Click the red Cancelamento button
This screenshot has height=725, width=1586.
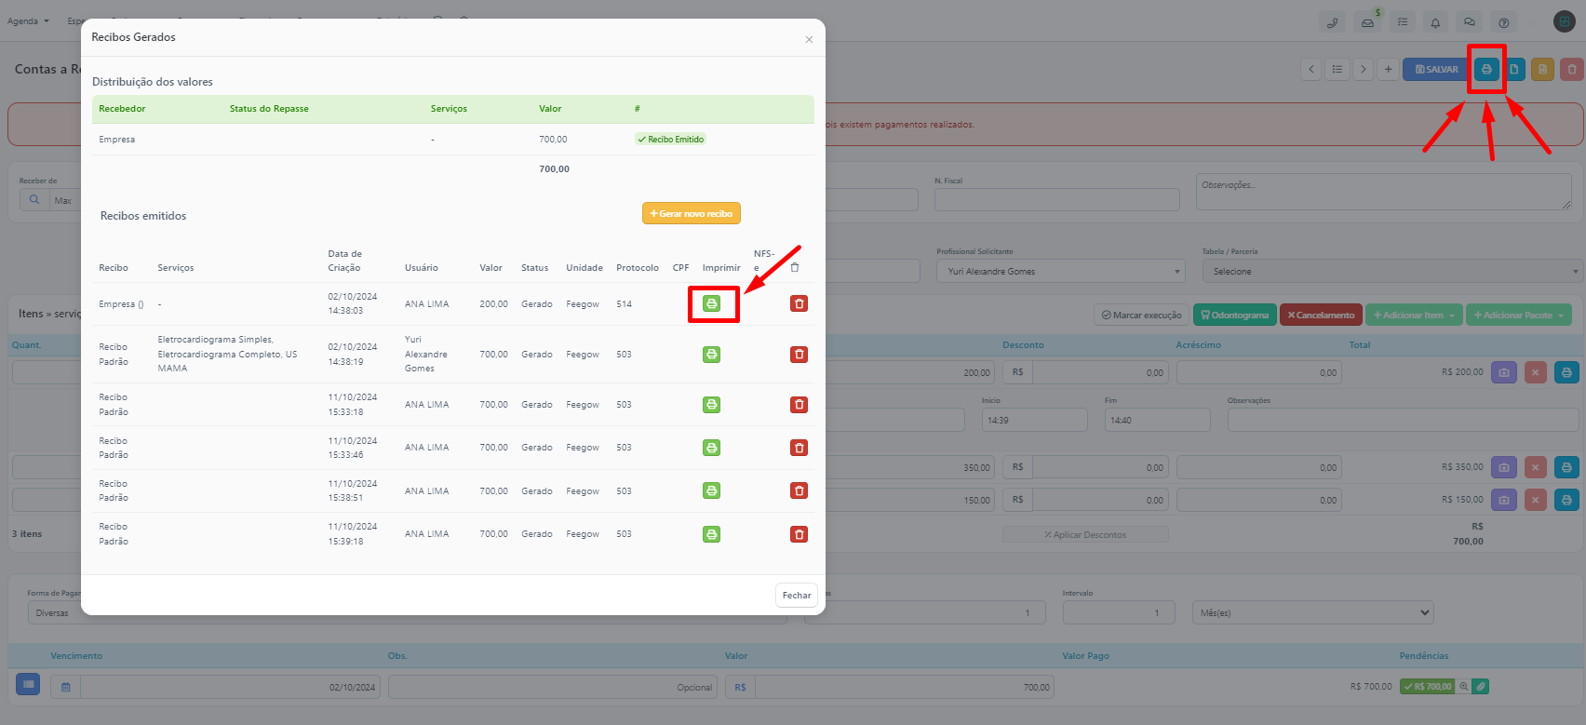point(1321,315)
